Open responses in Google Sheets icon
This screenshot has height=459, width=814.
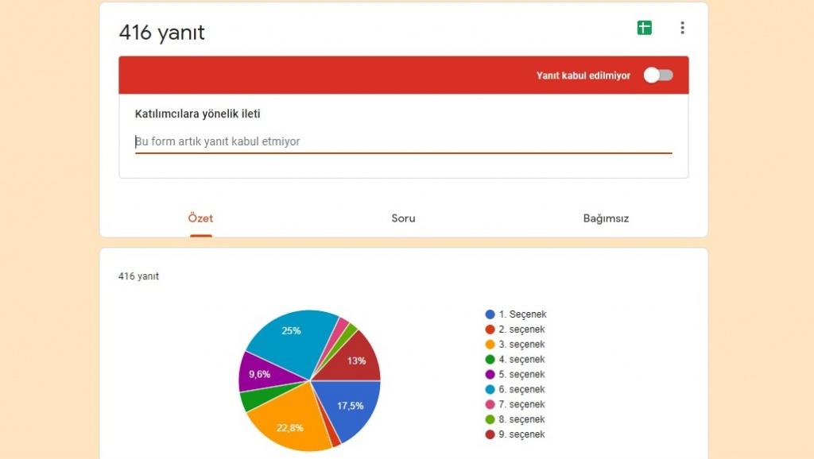644,28
